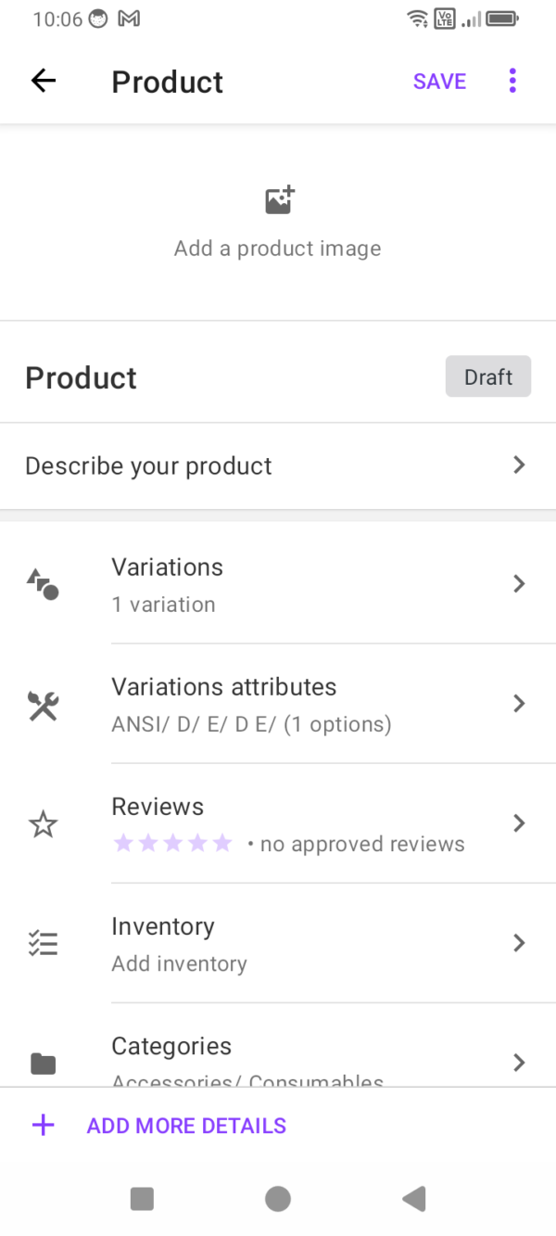Viewport: 556px width, 1236px height.
Task: Tap ADD MORE DETAILS
Action: point(186,1126)
